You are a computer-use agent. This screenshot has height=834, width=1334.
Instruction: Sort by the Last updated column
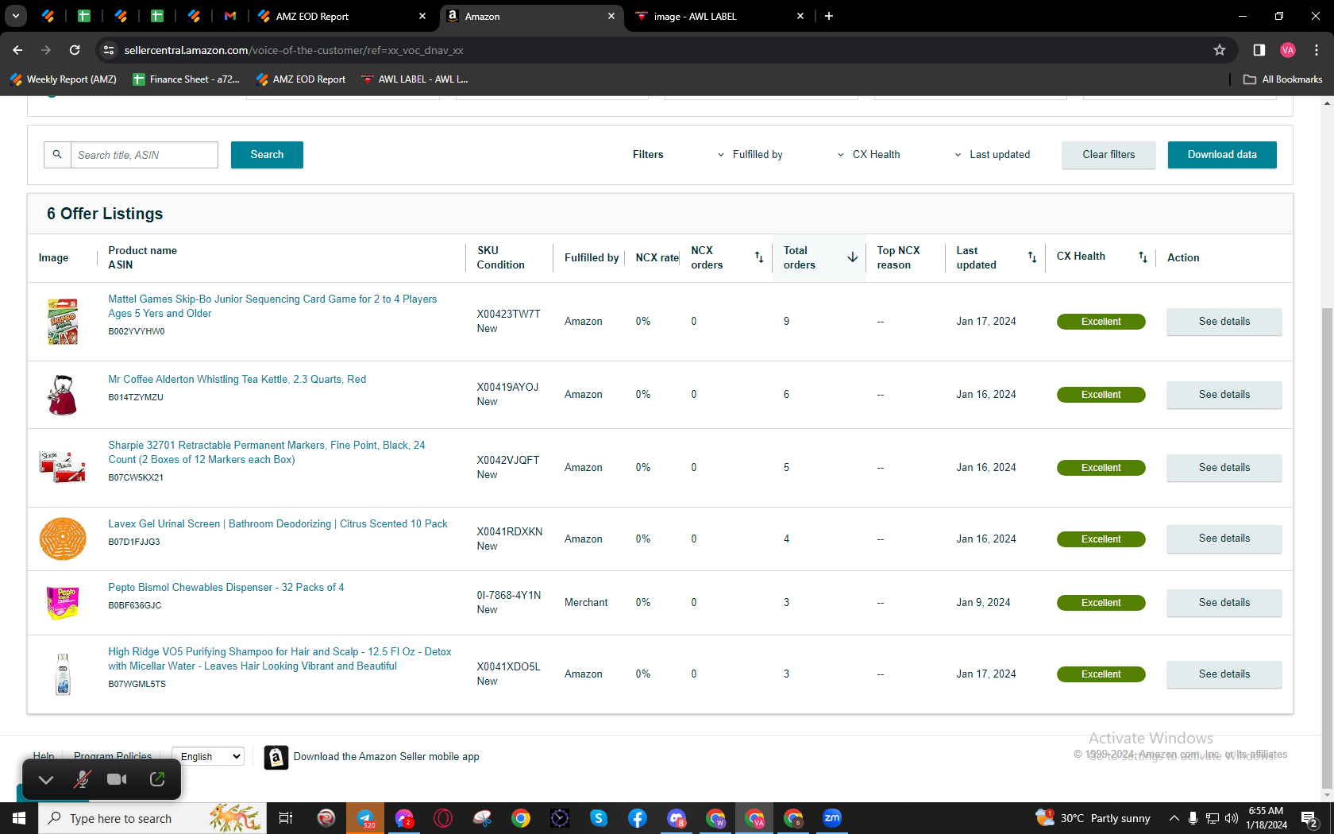1032,257
